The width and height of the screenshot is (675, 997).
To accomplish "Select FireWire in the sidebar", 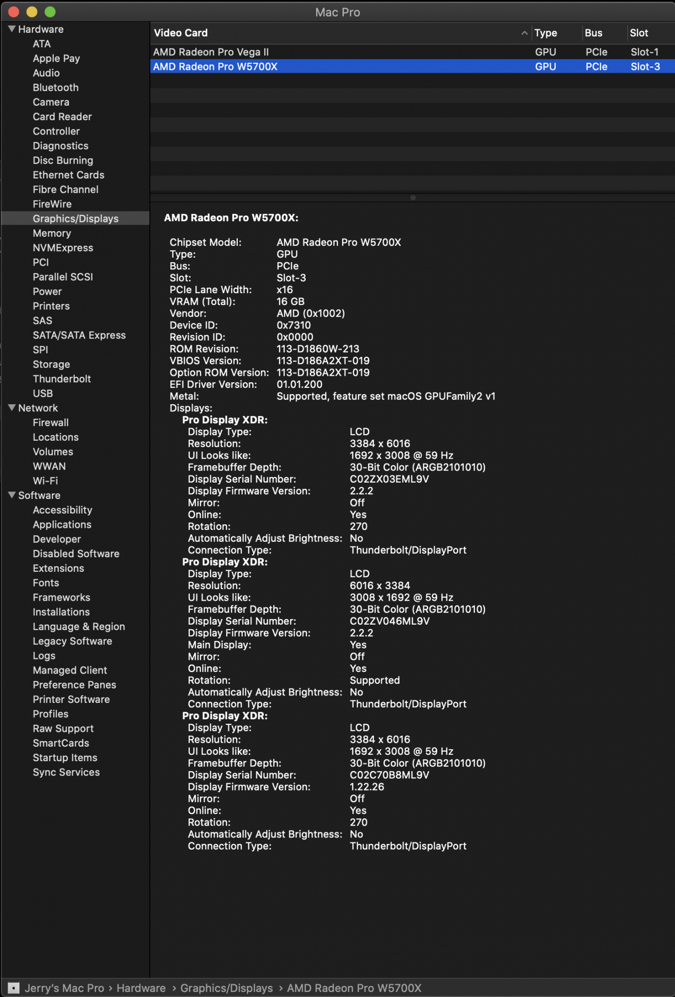I will pyautogui.click(x=52, y=204).
